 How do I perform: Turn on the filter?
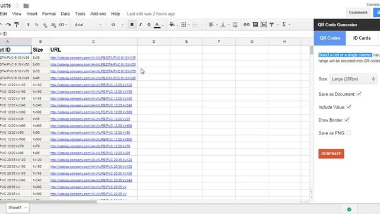272,24
